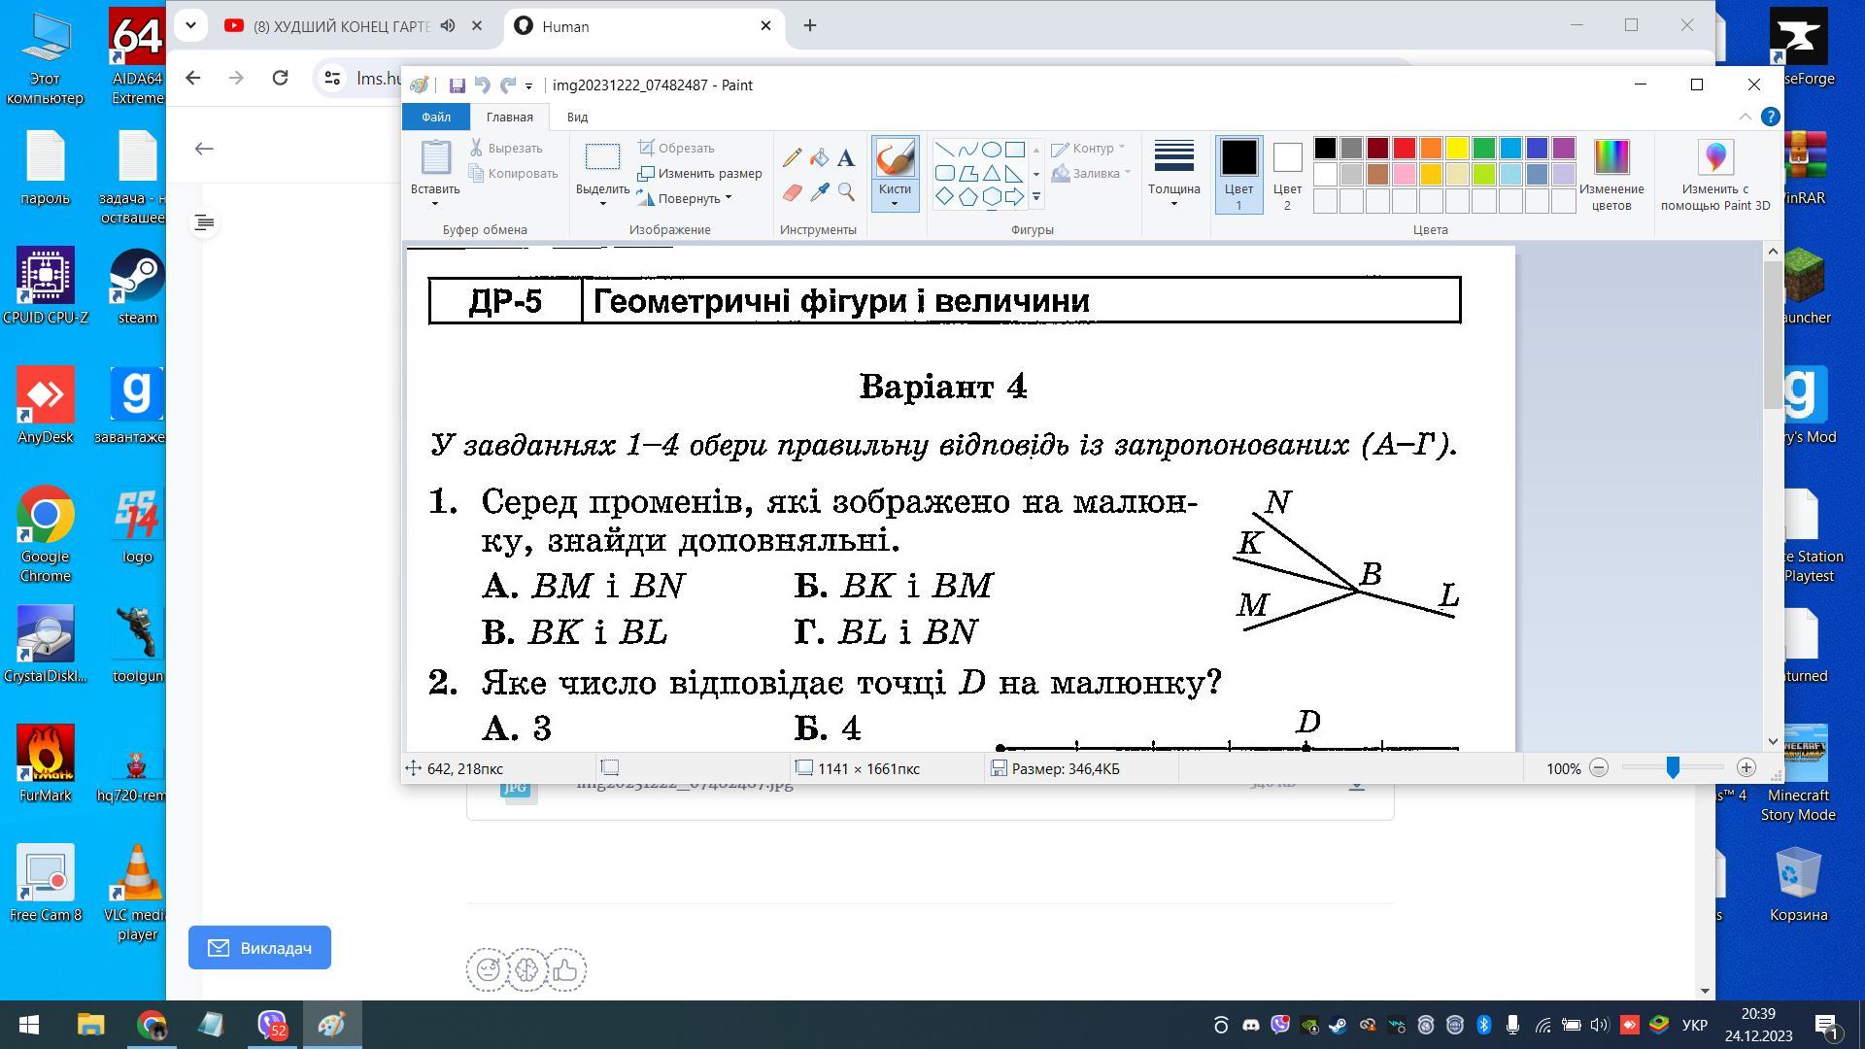Select Цвет 2 as the active color slot
The height and width of the screenshot is (1049, 1865).
[1287, 175]
